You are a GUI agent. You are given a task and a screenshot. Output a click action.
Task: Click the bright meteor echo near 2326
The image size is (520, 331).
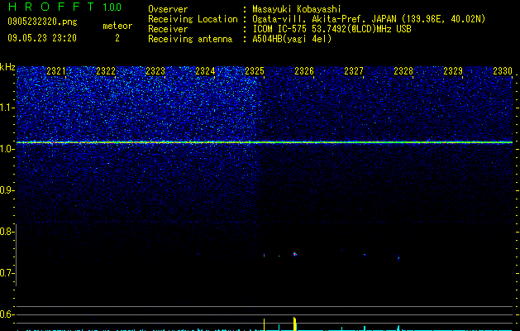[295, 254]
